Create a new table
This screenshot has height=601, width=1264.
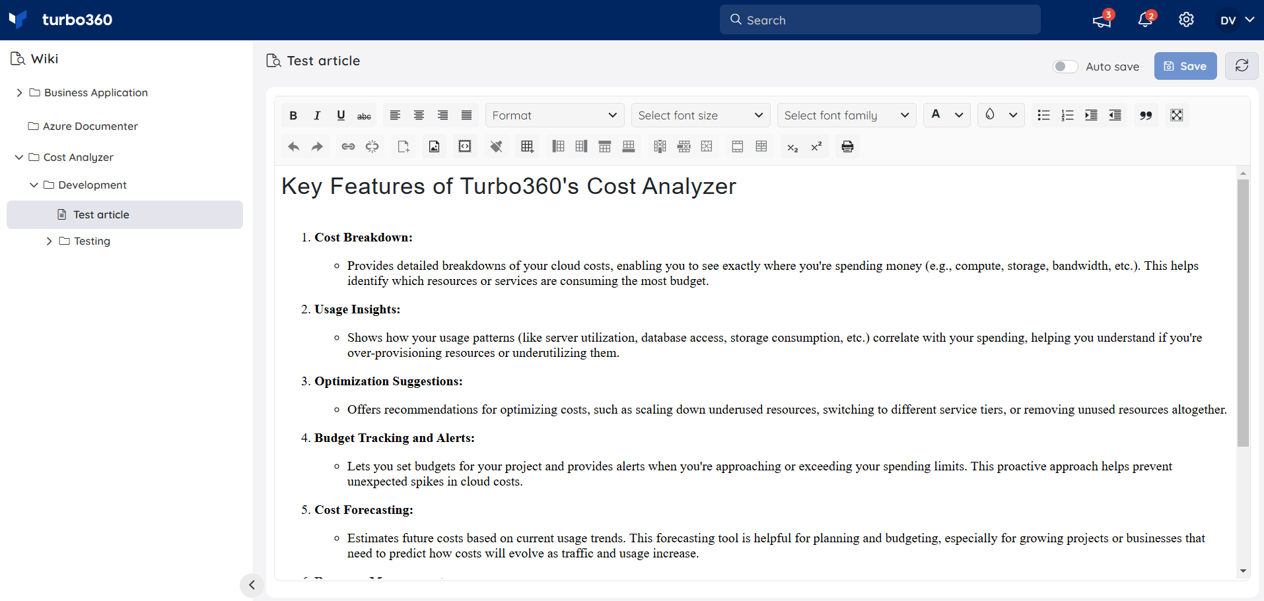point(527,146)
